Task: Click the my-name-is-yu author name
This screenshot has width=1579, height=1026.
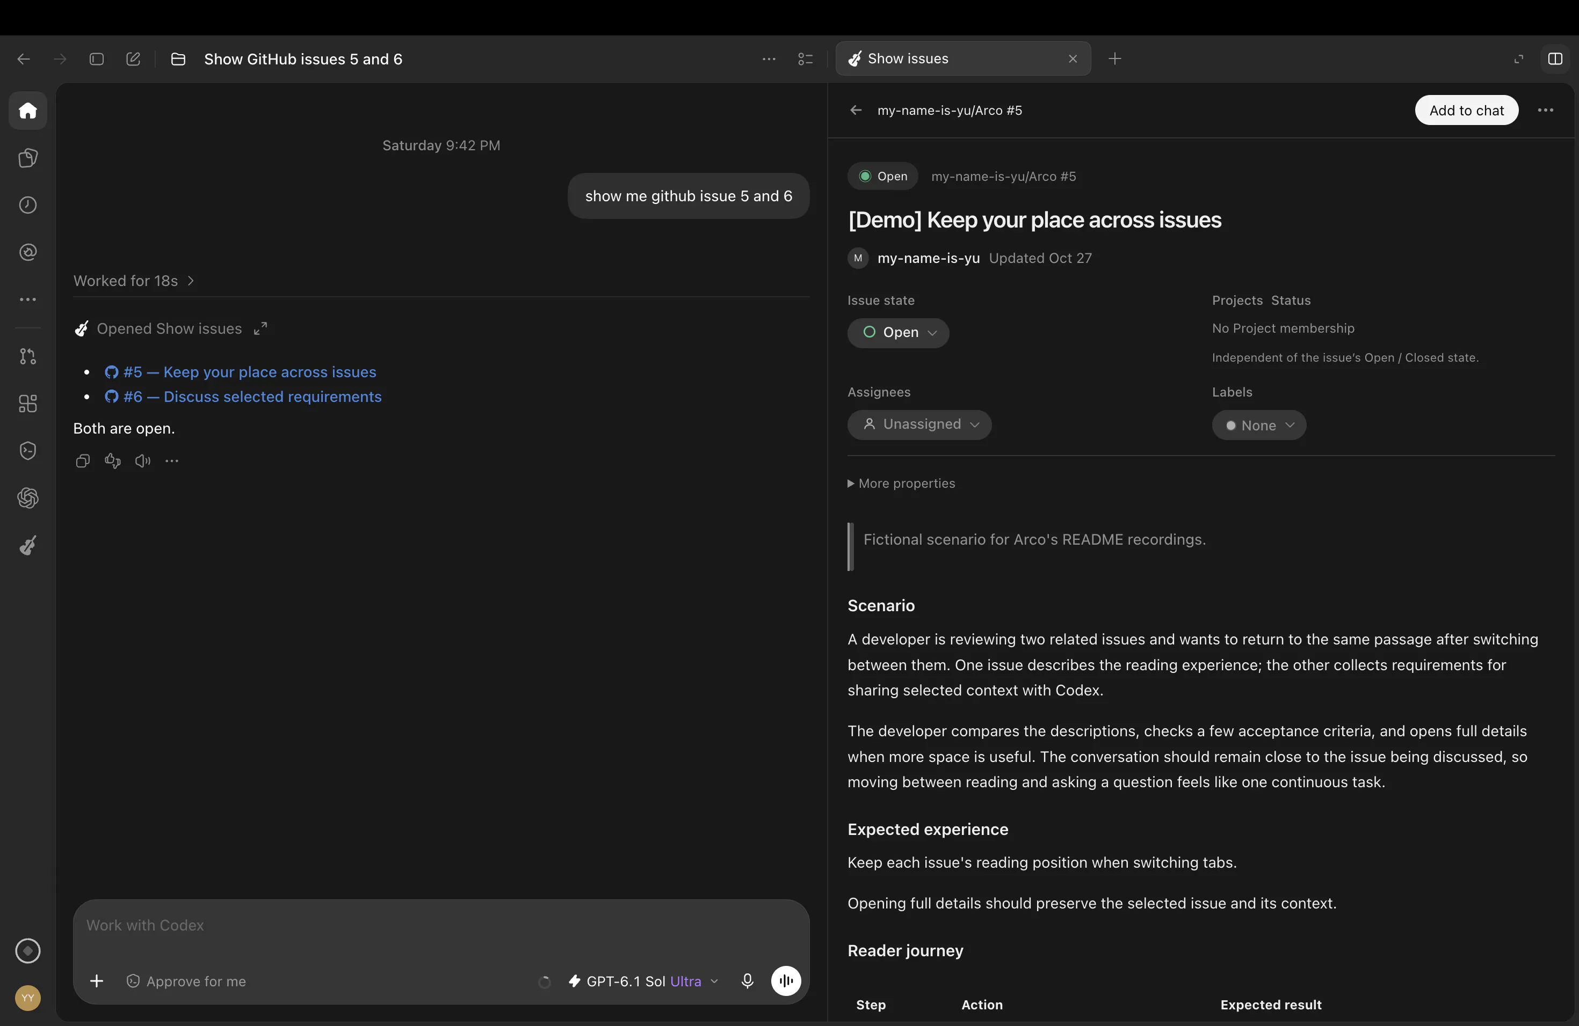Action: click(x=928, y=258)
